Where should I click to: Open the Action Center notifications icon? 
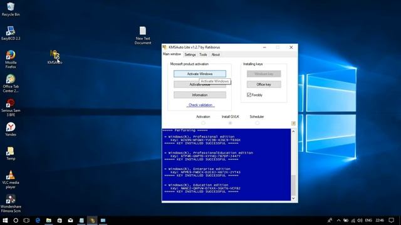pyautogui.click(x=391, y=220)
